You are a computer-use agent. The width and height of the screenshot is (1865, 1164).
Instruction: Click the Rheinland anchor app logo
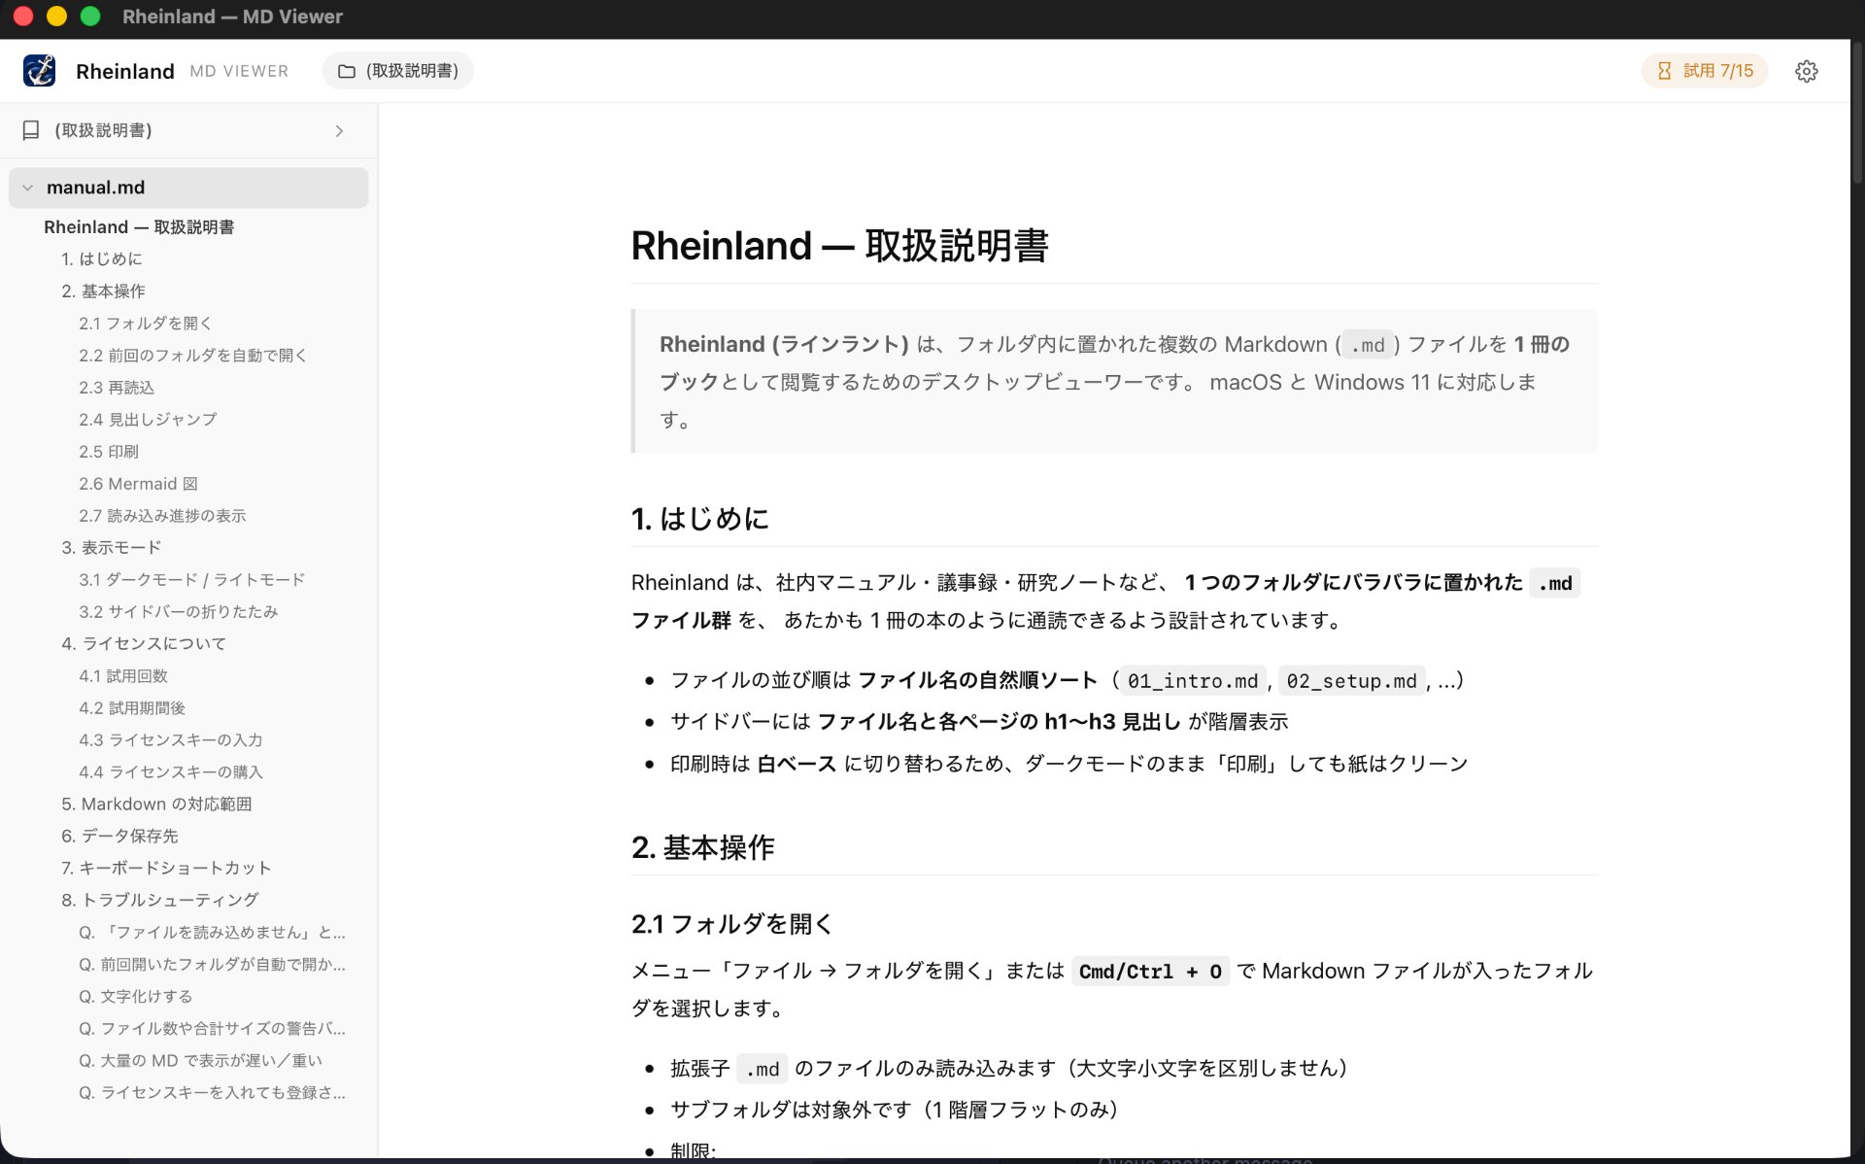(40, 71)
